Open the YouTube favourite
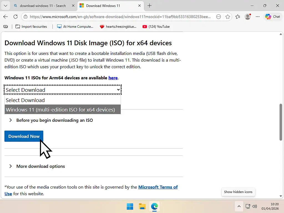Screen dimensions: 284x213 (156, 27)
